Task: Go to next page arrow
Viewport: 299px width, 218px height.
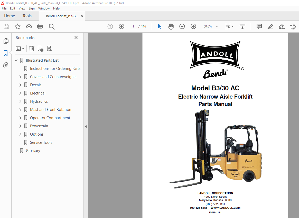Action: 122,26
